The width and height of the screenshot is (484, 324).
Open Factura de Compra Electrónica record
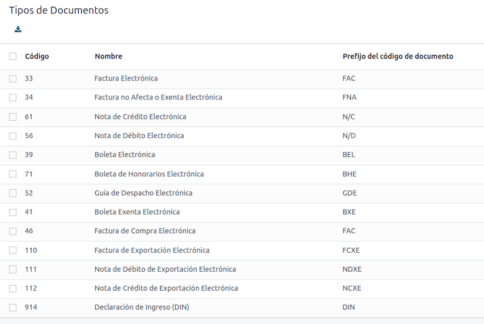click(145, 231)
